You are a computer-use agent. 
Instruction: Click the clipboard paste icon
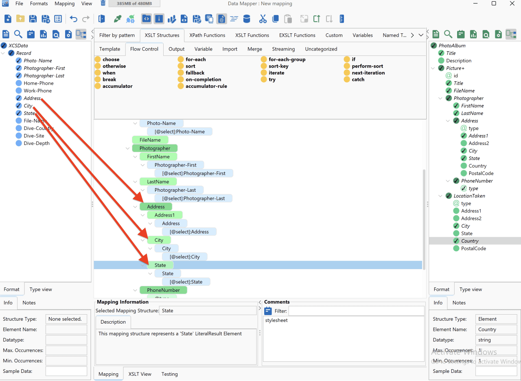(288, 19)
